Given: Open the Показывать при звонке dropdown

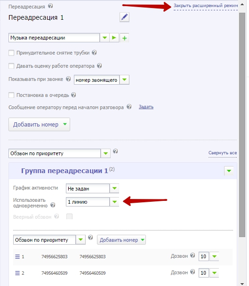Looking at the screenshot, I should [x=102, y=79].
